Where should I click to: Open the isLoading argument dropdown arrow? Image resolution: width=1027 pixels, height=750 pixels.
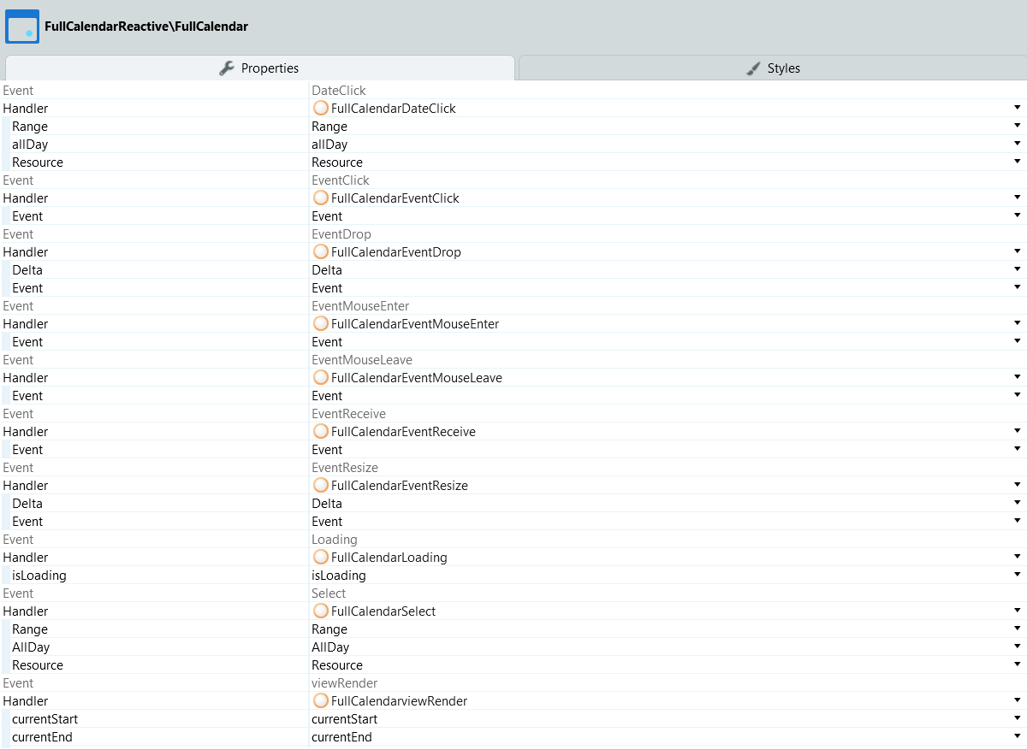[1017, 575]
